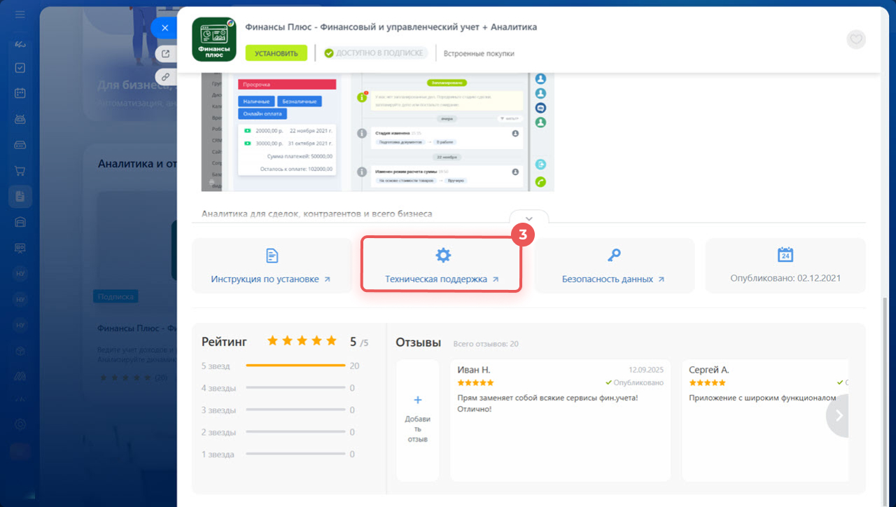Click the Аналитика для сделок description text

(x=316, y=213)
